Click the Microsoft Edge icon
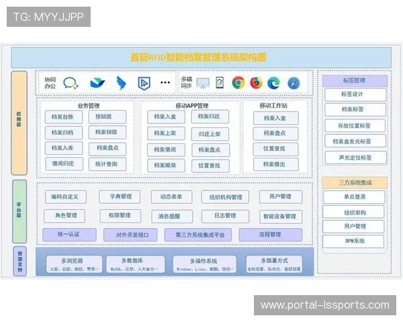Screen dimensions: 403x322 point(274,83)
